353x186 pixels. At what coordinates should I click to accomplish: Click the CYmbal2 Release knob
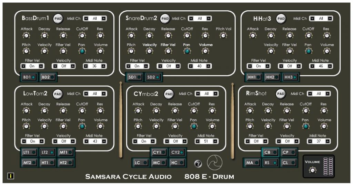pyautogui.click(x=175, y=110)
